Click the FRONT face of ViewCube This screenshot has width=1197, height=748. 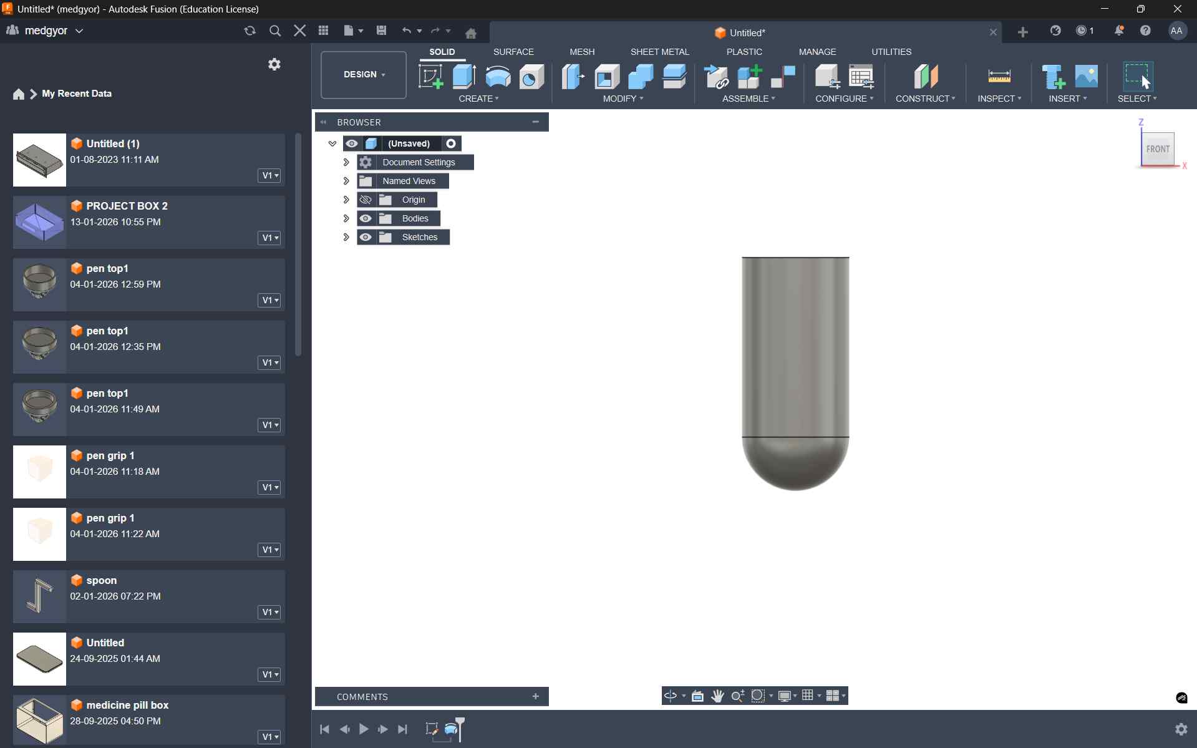point(1158,149)
